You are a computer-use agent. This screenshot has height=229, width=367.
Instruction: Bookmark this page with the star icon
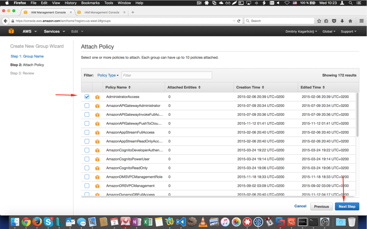click(x=319, y=21)
